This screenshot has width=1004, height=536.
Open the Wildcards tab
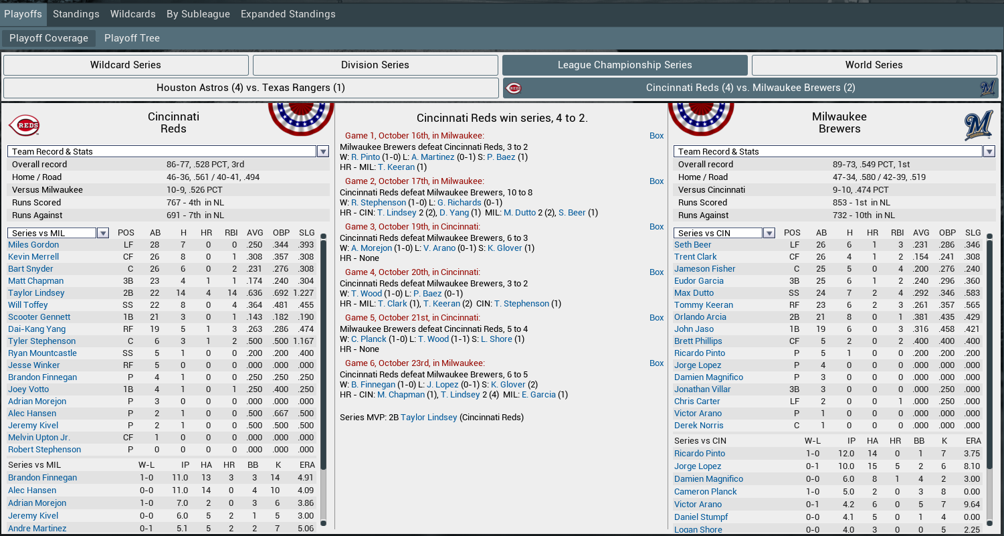click(133, 13)
